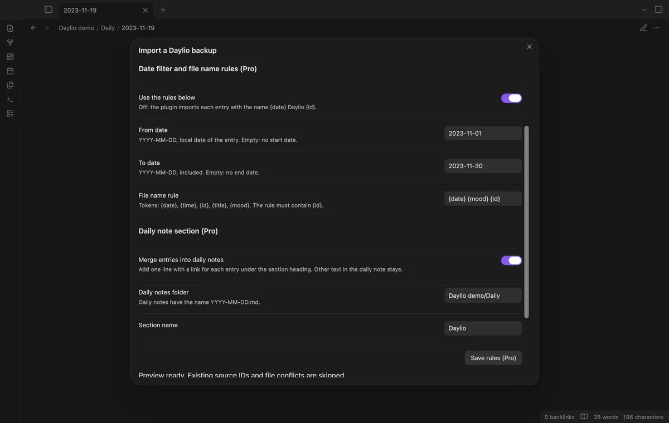The image size is (669, 423).
Task: Turn off 'Merge entries into daily notes' toggle
Action: 511,260
